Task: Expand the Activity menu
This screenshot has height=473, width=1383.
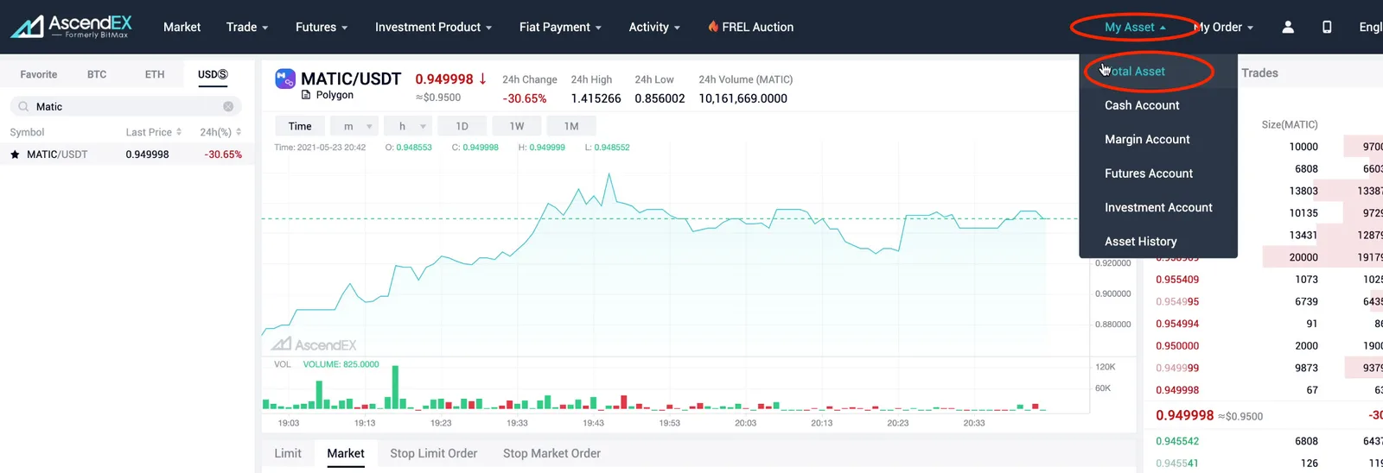Action: [654, 27]
